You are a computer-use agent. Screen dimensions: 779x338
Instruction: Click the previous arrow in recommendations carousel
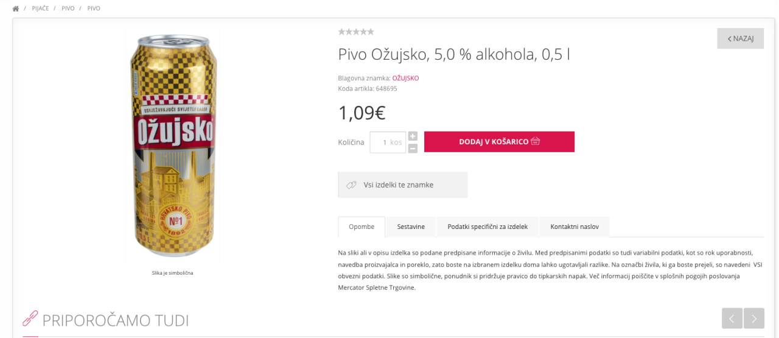point(732,318)
